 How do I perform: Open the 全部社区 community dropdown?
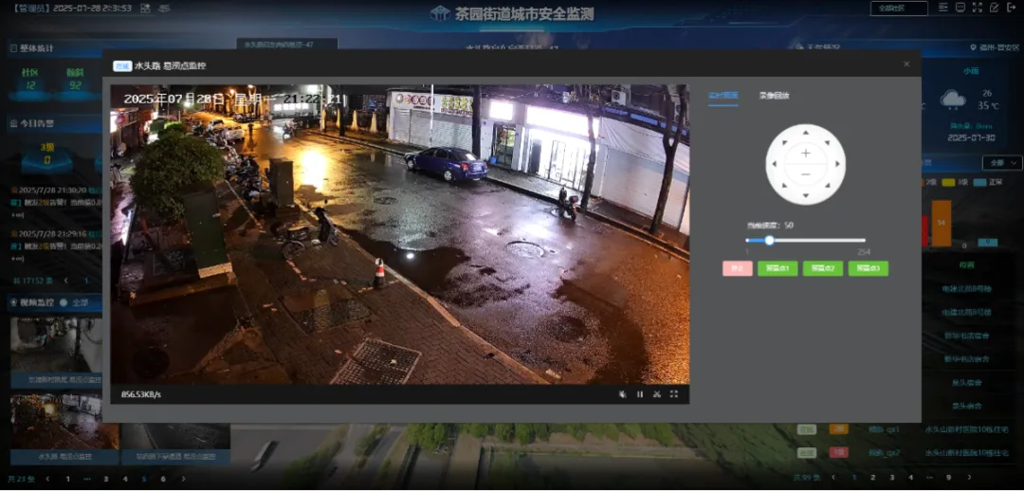898,9
